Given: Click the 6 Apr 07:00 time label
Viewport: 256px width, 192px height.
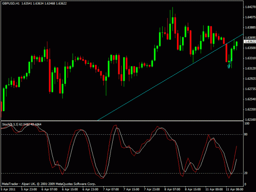Looking at the screenshot, I should [50, 190].
